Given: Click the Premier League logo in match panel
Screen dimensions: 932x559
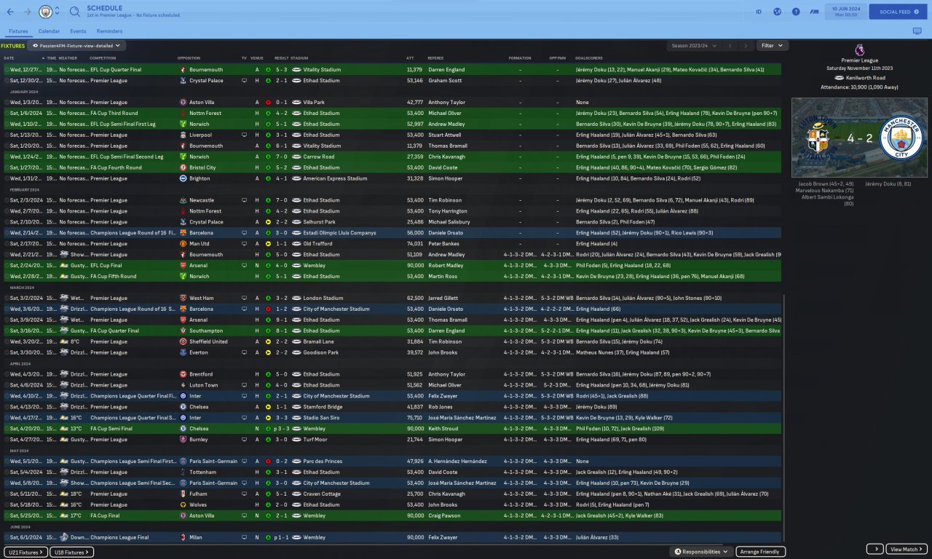Looking at the screenshot, I should (860, 50).
